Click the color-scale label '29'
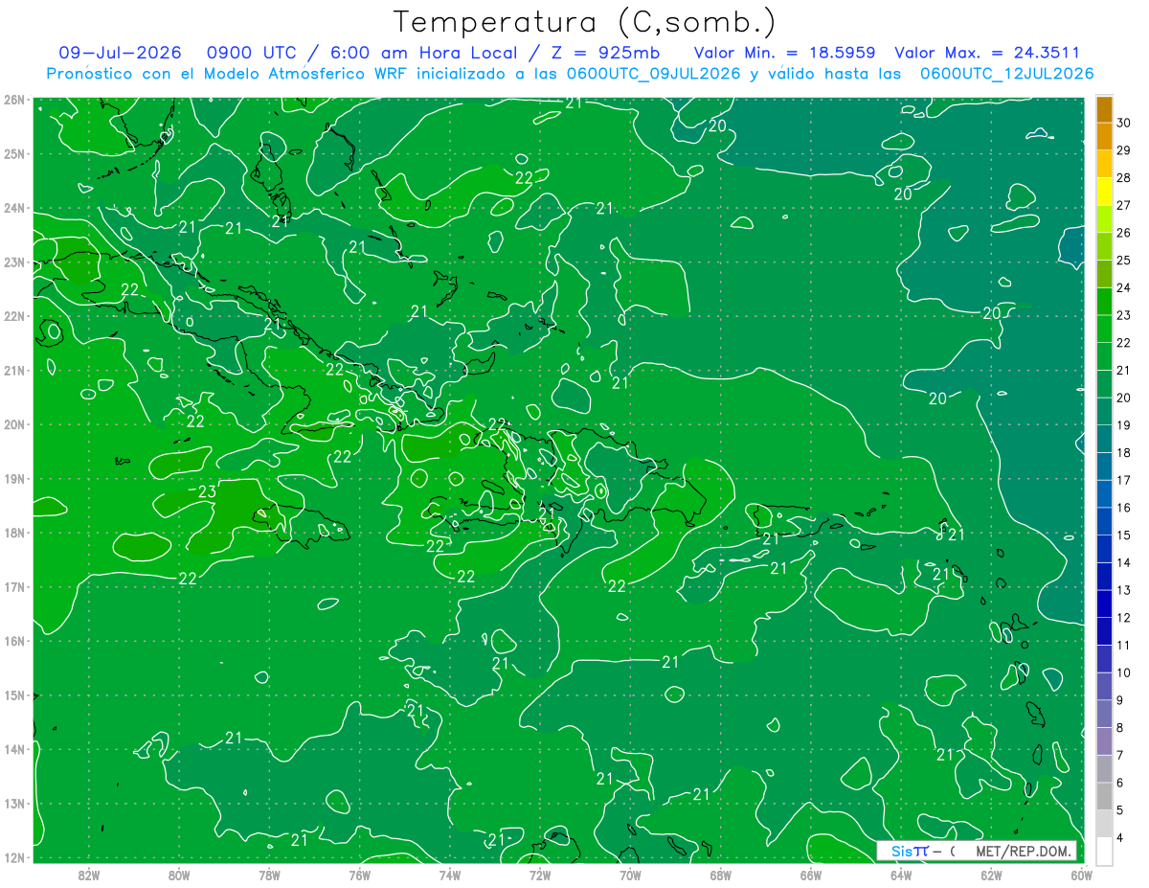Image resolution: width=1149 pixels, height=888 pixels. click(1124, 150)
